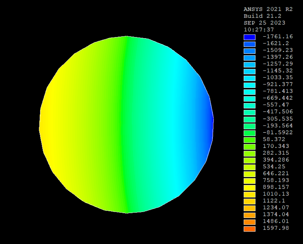Click the legend swatch for -1397.26

250,58
